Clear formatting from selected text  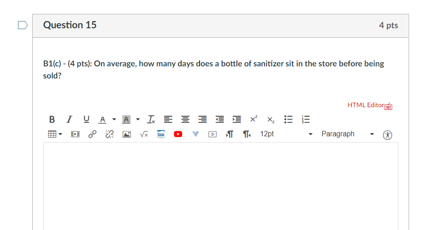click(x=151, y=119)
